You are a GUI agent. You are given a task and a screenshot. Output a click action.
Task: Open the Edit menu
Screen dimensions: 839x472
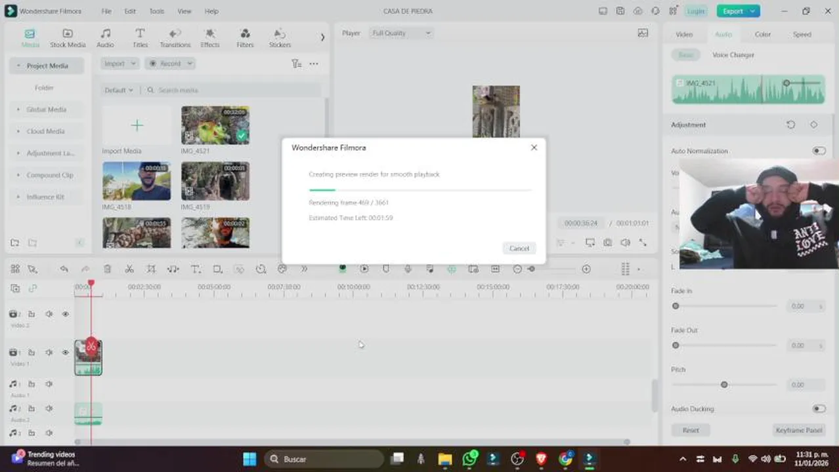click(131, 11)
